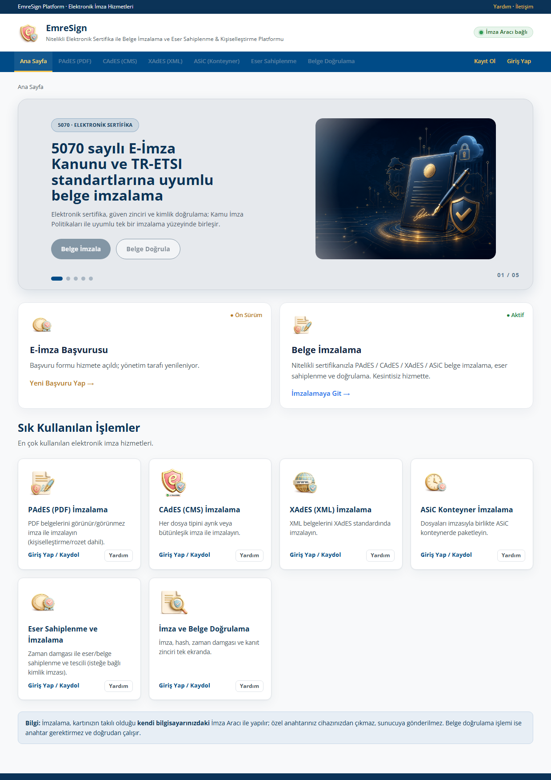Click the İmza ve Belge Doğrulama magnifier icon
Viewport: 551px width, 780px height.
[174, 602]
